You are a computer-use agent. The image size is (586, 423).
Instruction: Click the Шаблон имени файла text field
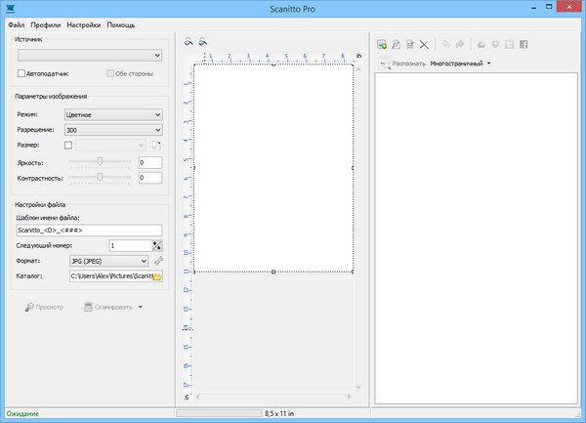click(x=88, y=230)
